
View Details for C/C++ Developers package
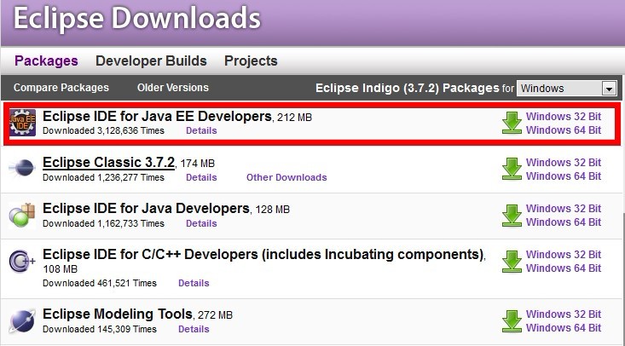click(194, 283)
